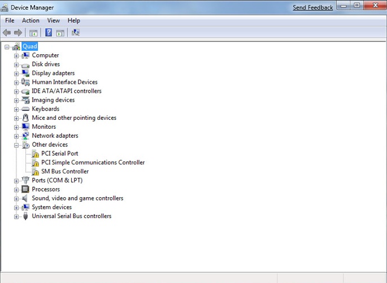Click the Ports (COM & LPT) icon
387x283 pixels.
[x=25, y=180]
